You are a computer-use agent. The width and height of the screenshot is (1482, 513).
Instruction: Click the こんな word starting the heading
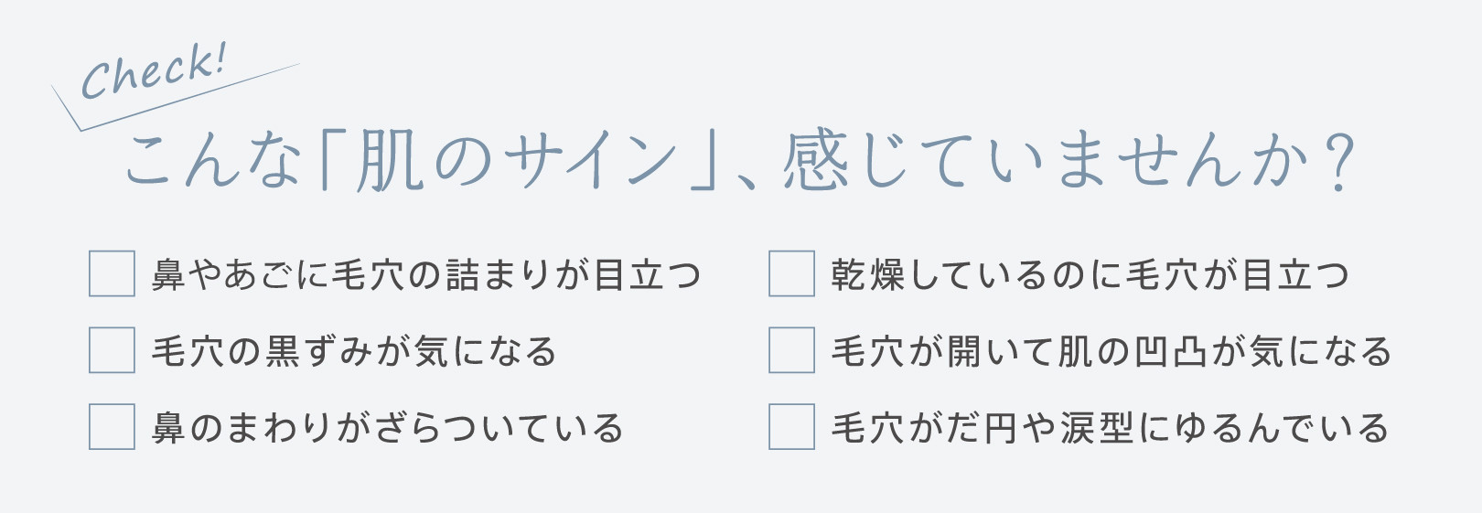212,162
